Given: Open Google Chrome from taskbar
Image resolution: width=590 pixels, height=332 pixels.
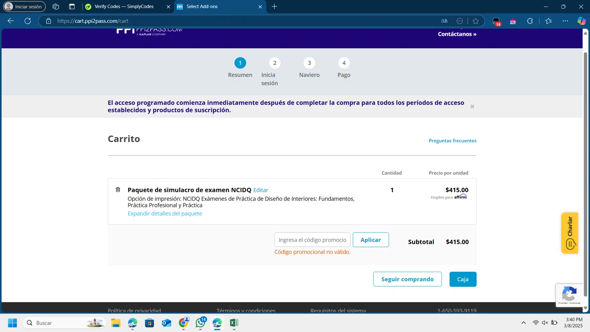Looking at the screenshot, I should click(183, 323).
